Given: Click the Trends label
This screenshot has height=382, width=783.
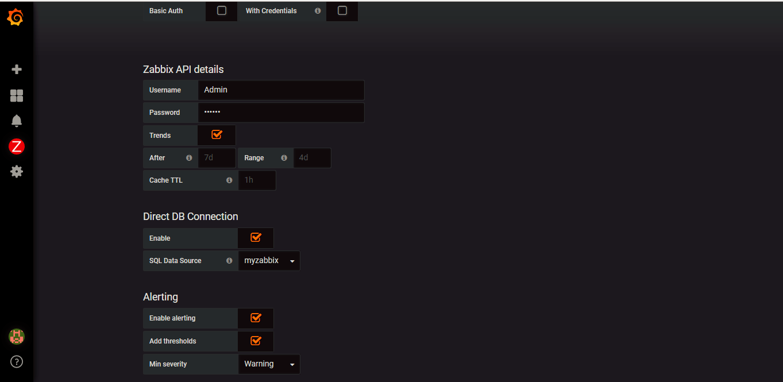Looking at the screenshot, I should click(x=160, y=136).
